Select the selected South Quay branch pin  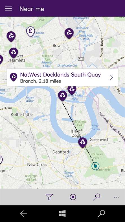coord(63,96)
